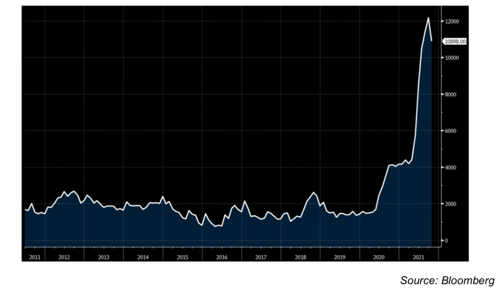Select the 2012 year on time axis

coord(64,256)
